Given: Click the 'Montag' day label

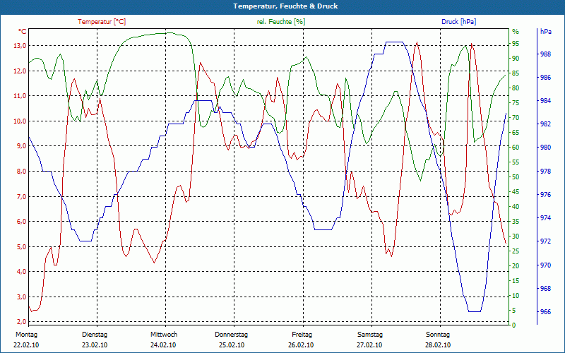Looking at the screenshot, I should (x=27, y=335).
